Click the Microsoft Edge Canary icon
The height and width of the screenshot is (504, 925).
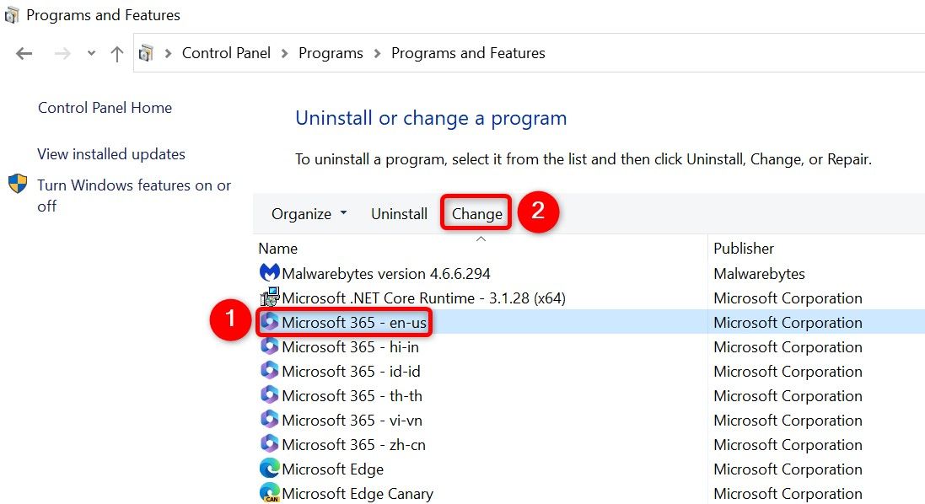[269, 493]
